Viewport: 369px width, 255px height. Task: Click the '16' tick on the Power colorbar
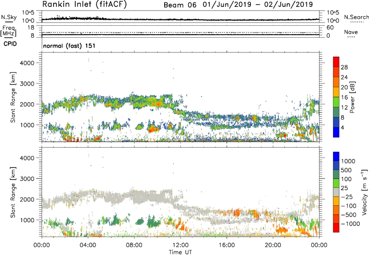click(344, 98)
